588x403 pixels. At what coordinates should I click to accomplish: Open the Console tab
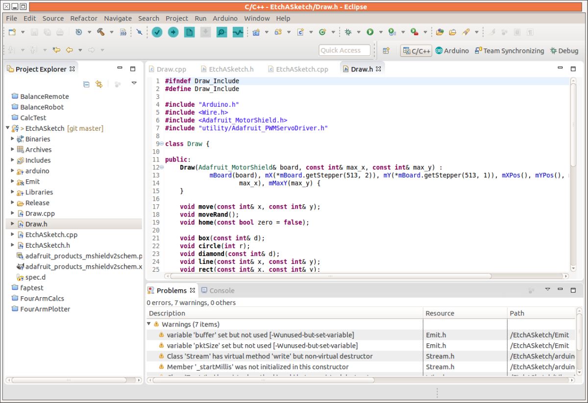[218, 290]
